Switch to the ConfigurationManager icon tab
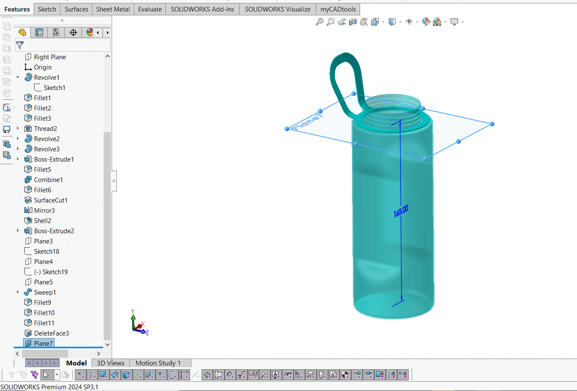Viewport: 577px width, 391px height. tap(56, 32)
